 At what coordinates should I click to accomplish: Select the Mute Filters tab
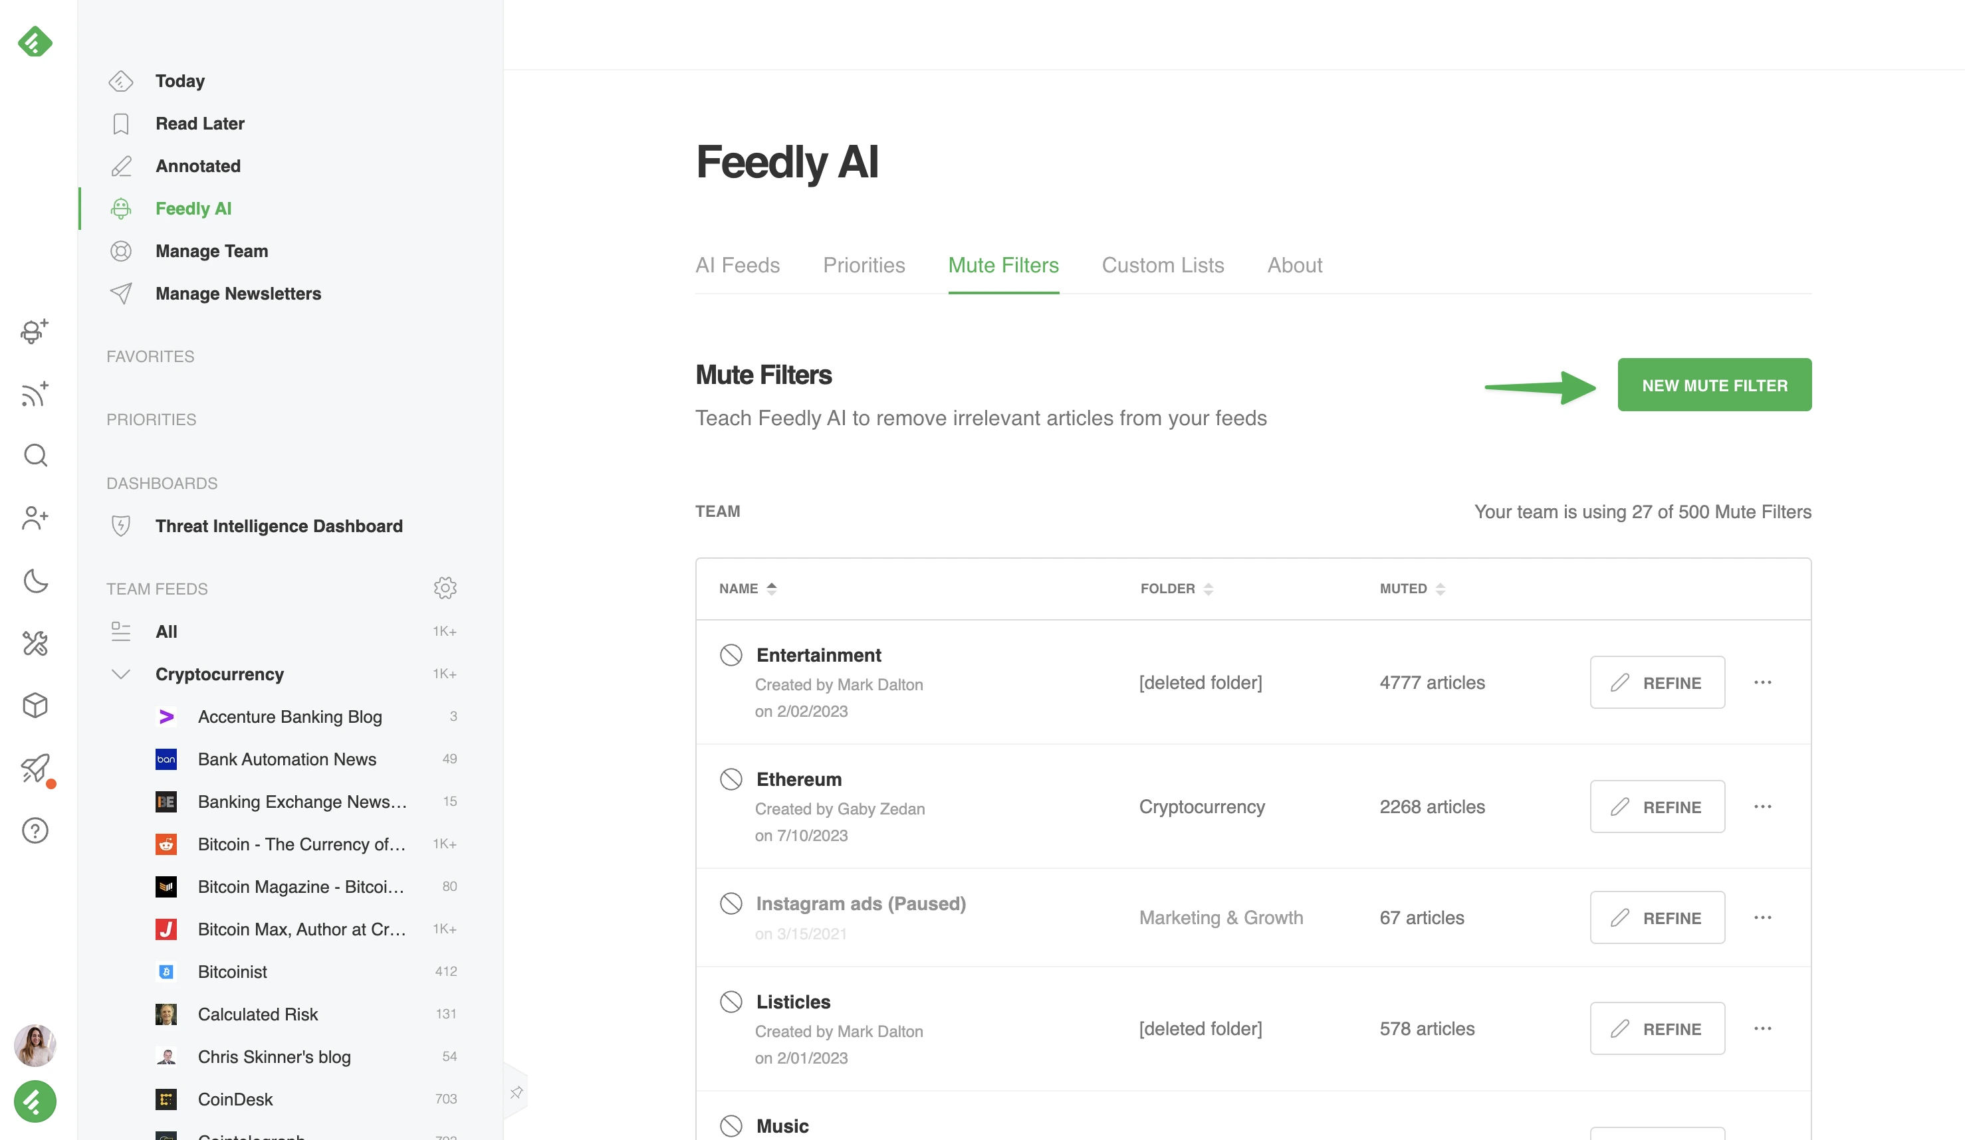click(x=1002, y=265)
